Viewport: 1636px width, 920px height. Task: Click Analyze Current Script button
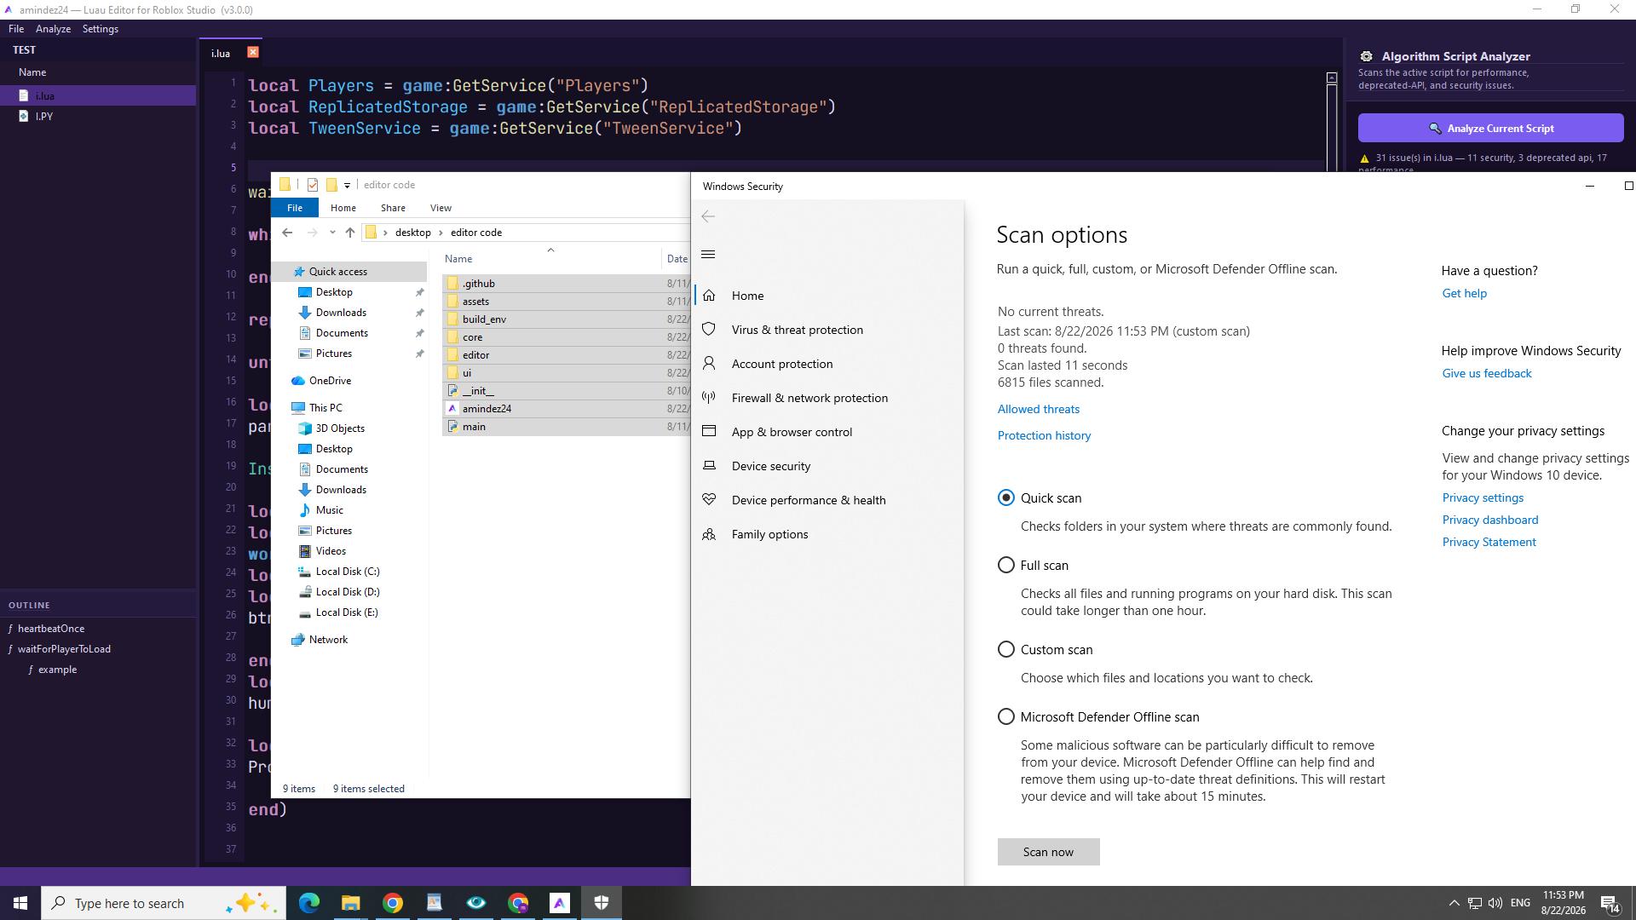coord(1490,129)
